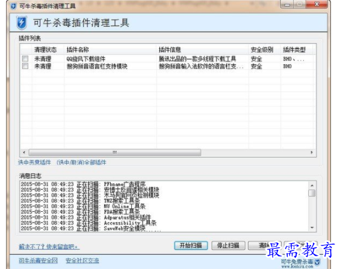Click the large blue shield logo in header

[22, 23]
